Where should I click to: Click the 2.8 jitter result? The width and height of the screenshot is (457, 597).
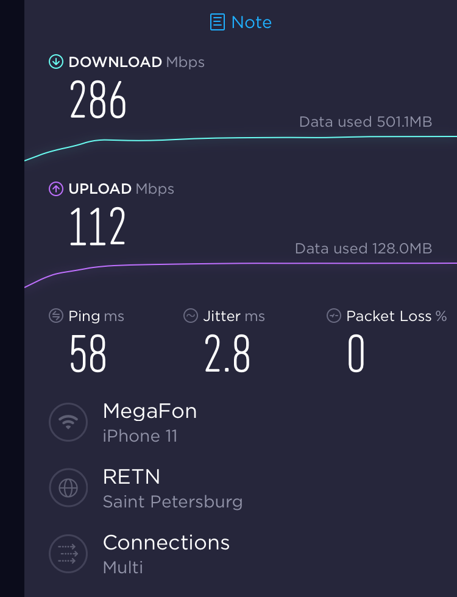coord(227,355)
